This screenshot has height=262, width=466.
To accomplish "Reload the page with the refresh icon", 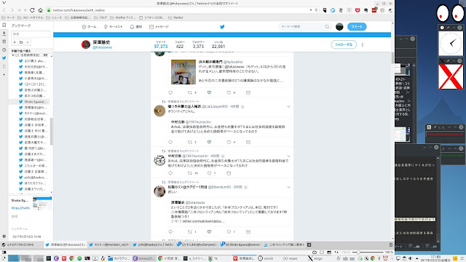I will pyautogui.click(x=32, y=10).
